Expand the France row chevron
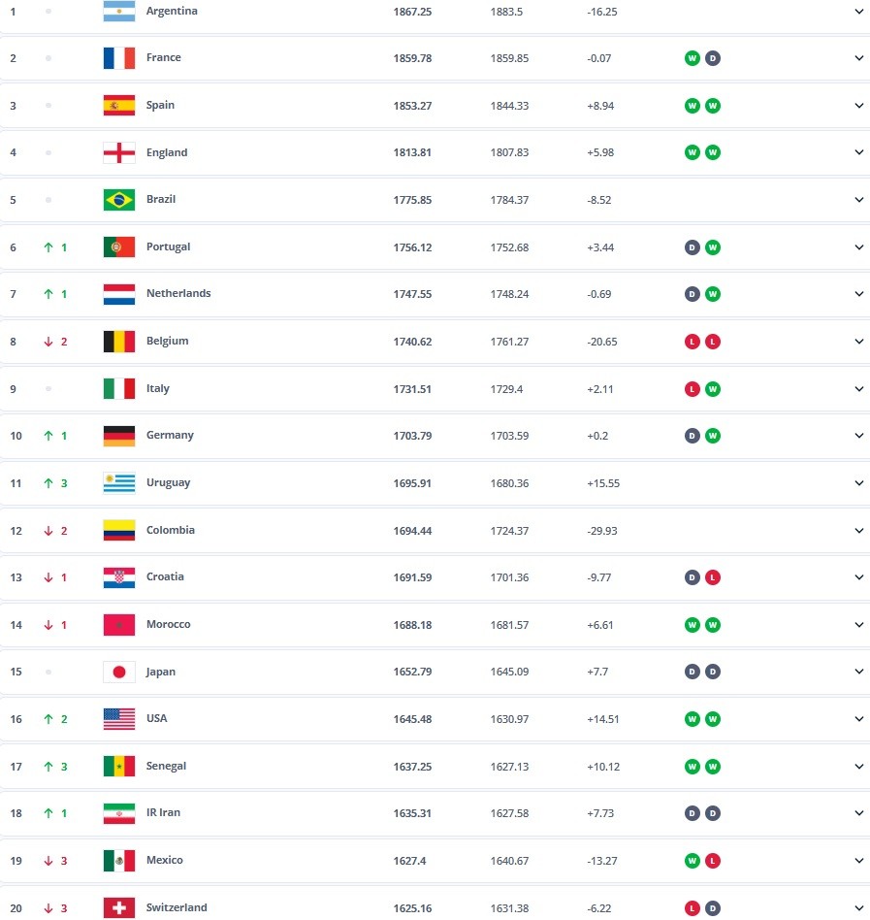This screenshot has height=920, width=870. 858,58
